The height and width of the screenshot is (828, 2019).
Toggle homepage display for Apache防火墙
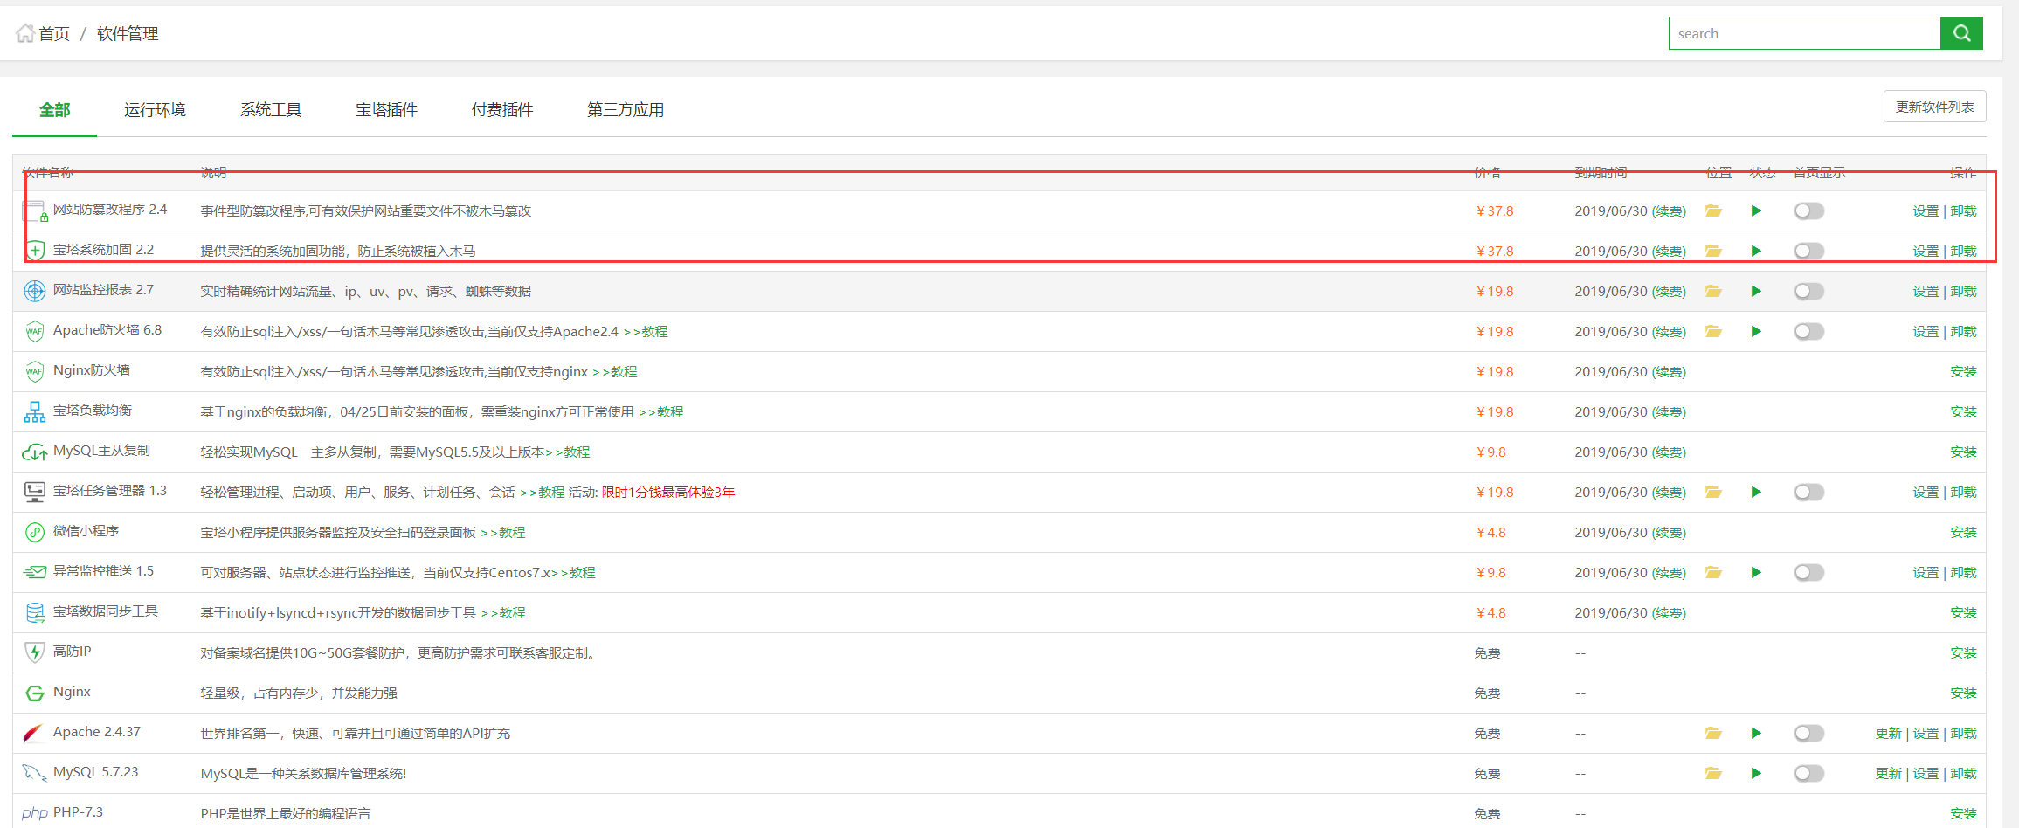[x=1808, y=331]
